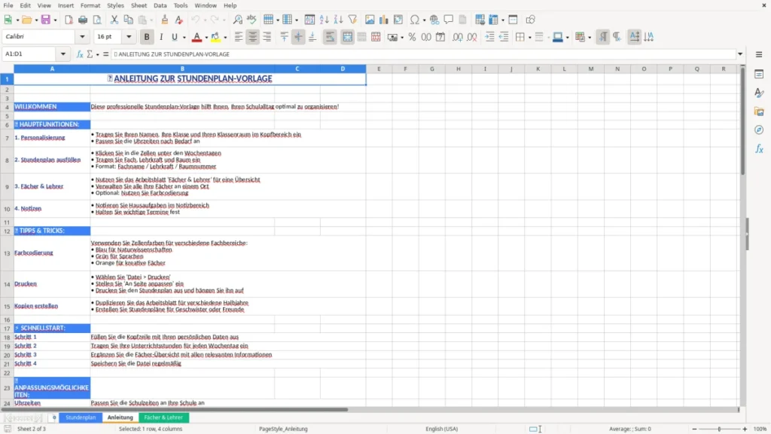Viewport: 771px width, 434px height.
Task: Open Borders dropdown arrow
Action: coord(529,38)
